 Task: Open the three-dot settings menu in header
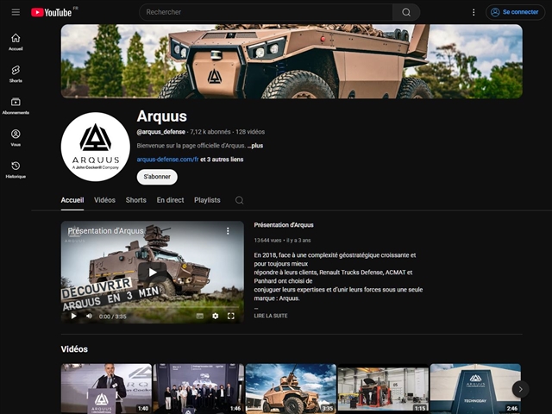[x=474, y=12]
